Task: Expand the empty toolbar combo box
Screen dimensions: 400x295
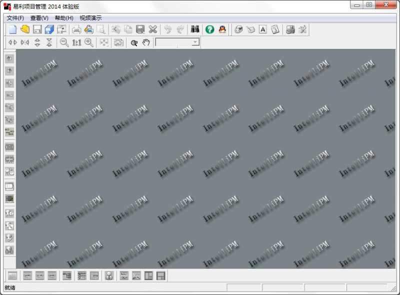Action: point(195,43)
